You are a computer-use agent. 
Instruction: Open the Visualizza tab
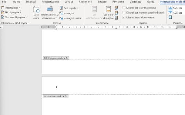click(136, 2)
